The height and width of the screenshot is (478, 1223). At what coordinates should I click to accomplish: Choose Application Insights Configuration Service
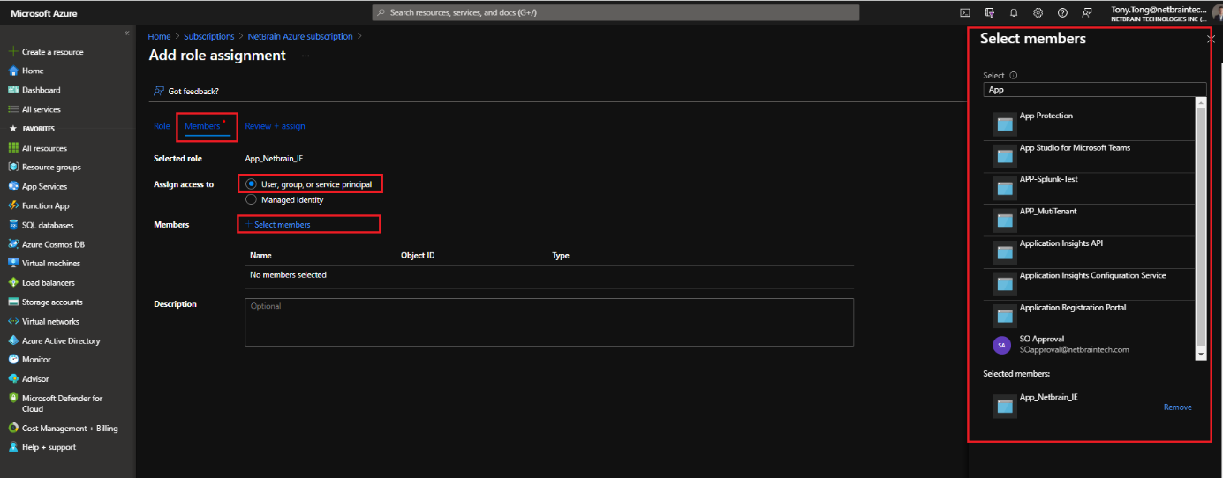[x=1089, y=282]
